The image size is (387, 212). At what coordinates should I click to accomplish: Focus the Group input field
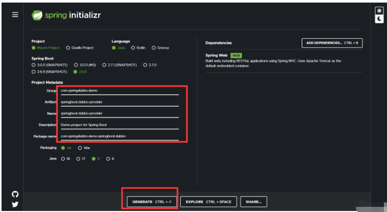pos(120,91)
